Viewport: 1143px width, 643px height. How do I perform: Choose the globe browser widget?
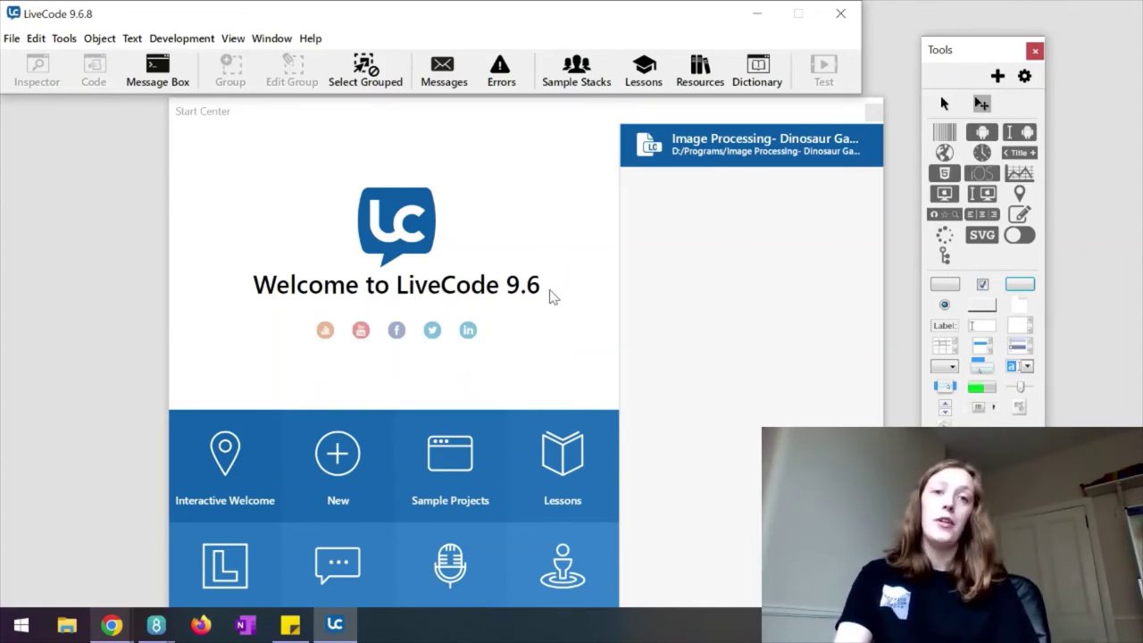click(x=945, y=153)
